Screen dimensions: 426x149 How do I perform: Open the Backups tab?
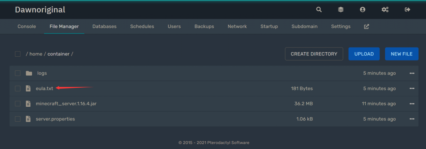click(x=204, y=26)
